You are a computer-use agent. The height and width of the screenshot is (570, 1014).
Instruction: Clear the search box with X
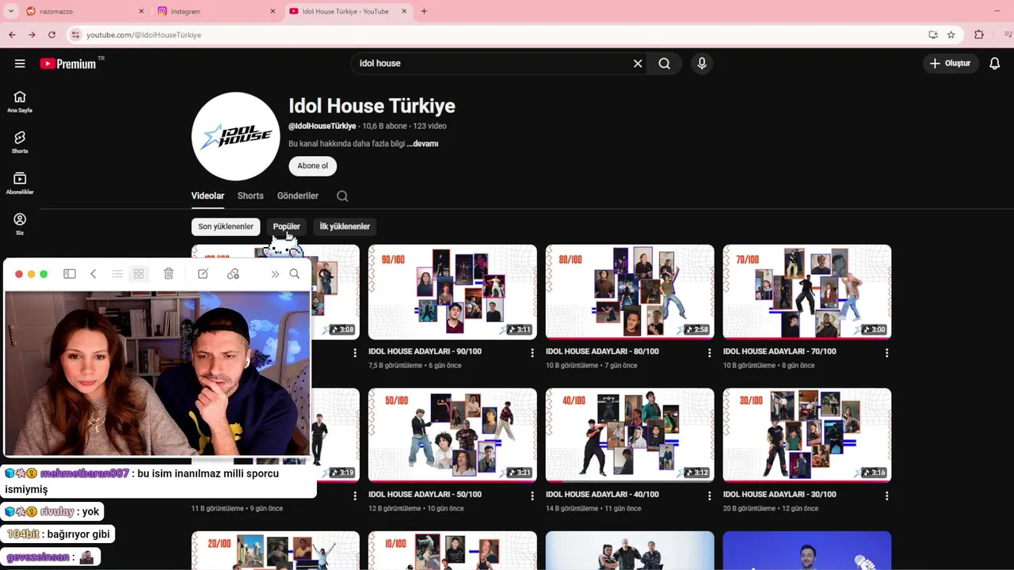pos(638,63)
